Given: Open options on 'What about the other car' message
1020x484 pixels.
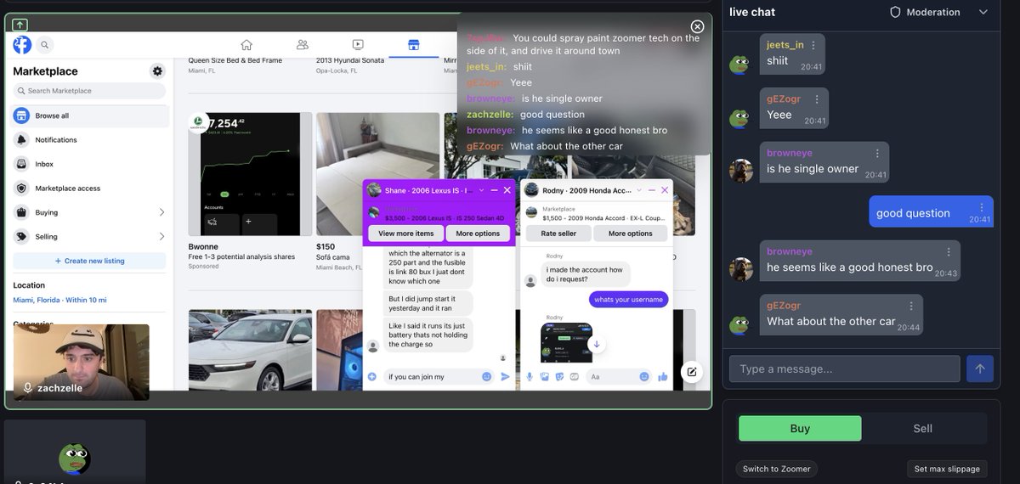Looking at the screenshot, I should 911,306.
